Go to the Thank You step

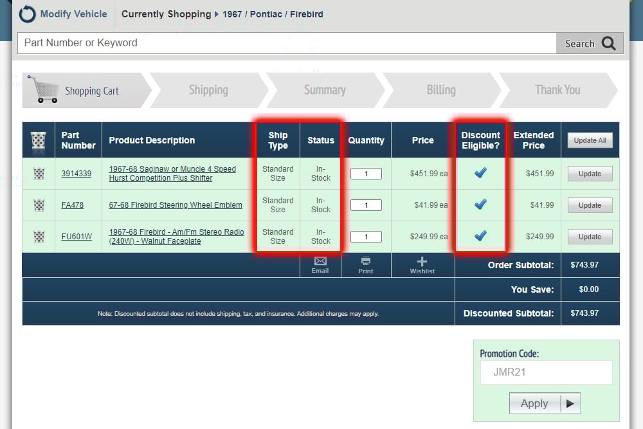tap(557, 90)
